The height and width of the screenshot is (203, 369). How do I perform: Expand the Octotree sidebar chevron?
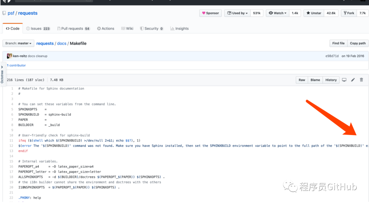[2, 67]
